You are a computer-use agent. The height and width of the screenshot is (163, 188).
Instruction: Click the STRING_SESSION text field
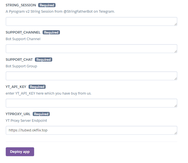tap(91, 21)
